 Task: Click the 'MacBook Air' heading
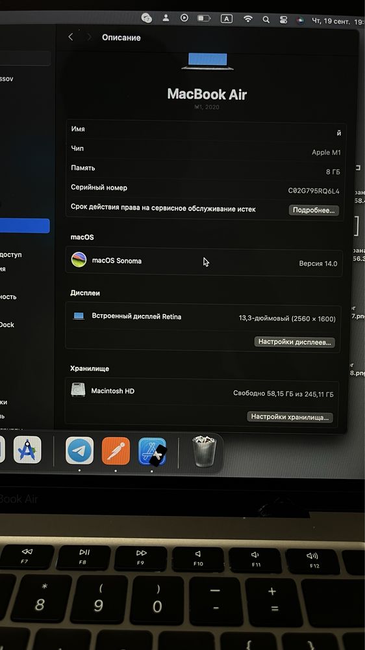coord(207,94)
